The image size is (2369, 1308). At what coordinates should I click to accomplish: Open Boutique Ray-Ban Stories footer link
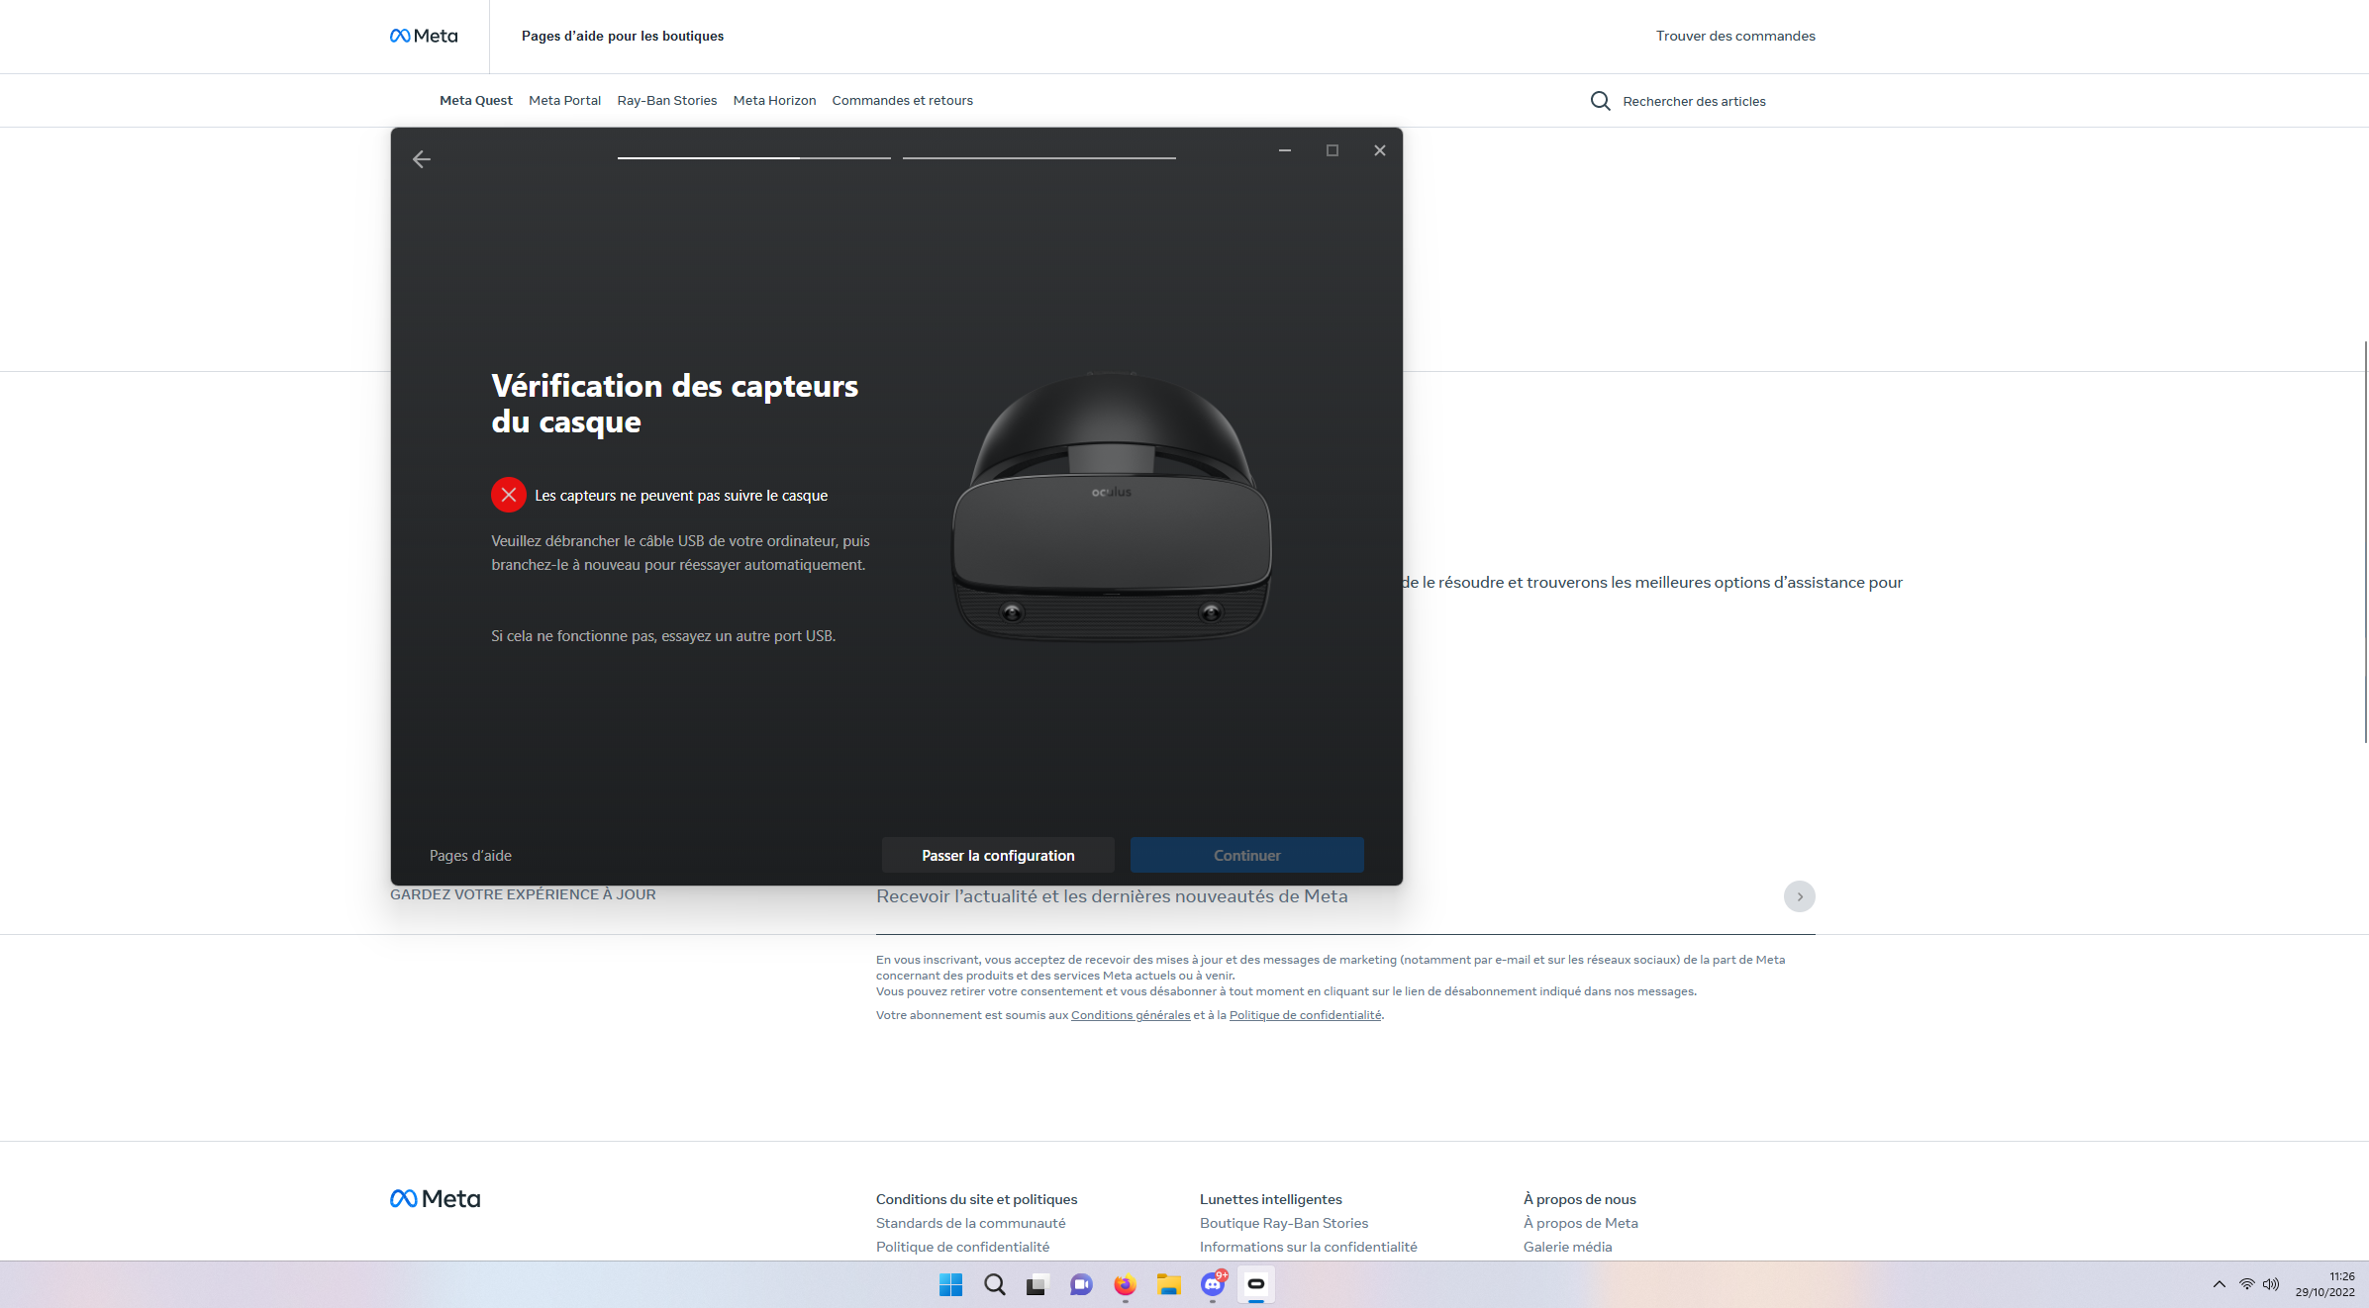coord(1284,1223)
